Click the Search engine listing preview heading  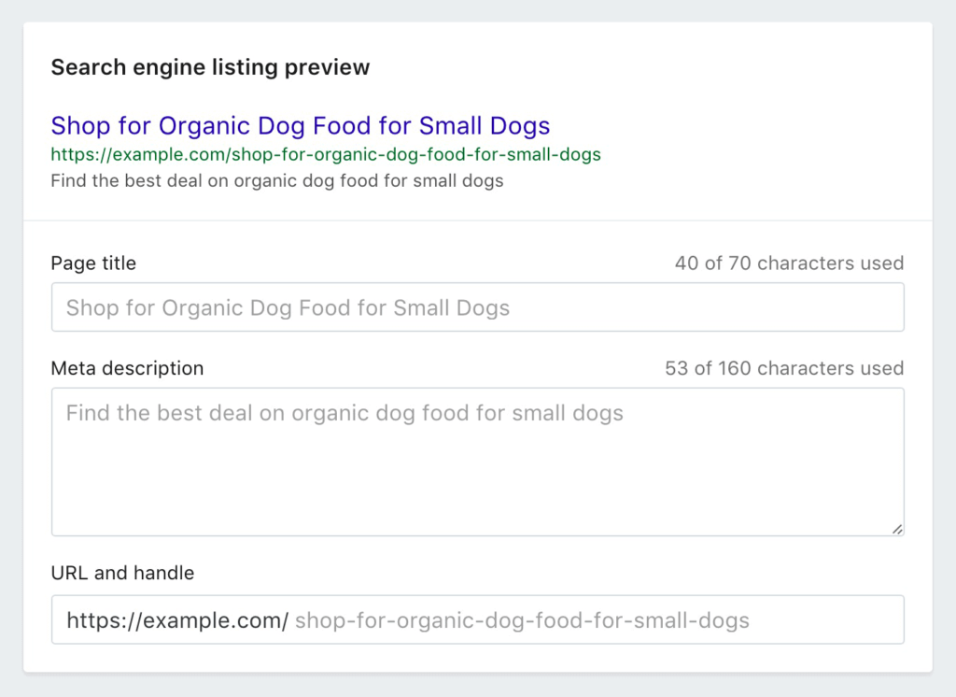click(210, 67)
